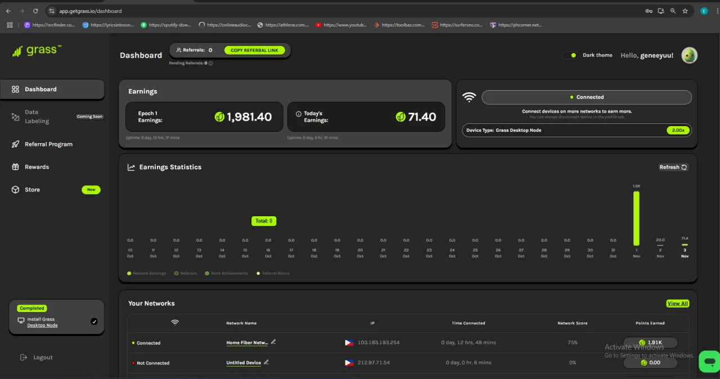Viewport: 720px width, 379px height.
Task: Click the wifi icon in Your Networks header
Action: [x=175, y=323]
